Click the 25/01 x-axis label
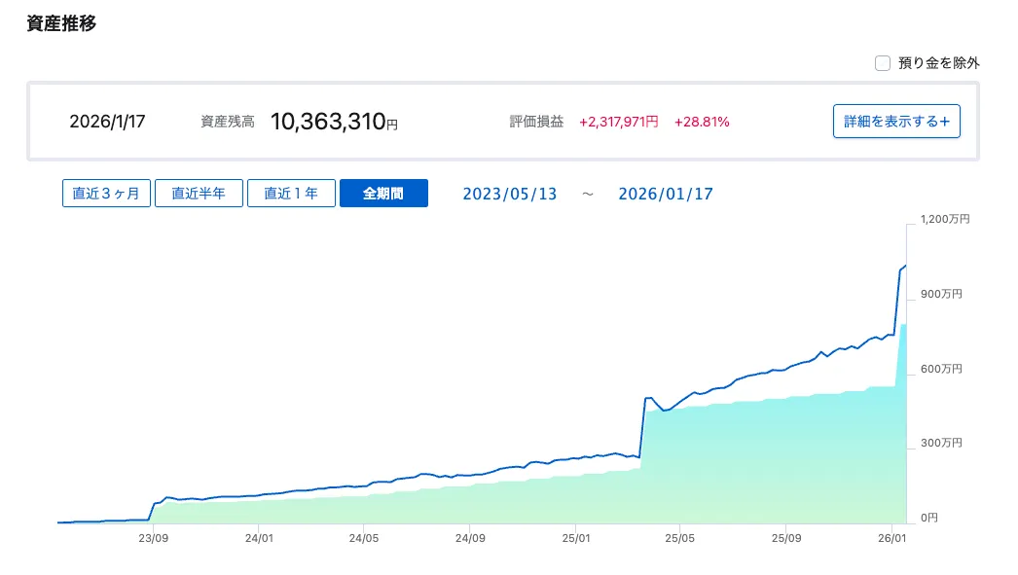Screen dimensions: 1018x575 (x=575, y=537)
